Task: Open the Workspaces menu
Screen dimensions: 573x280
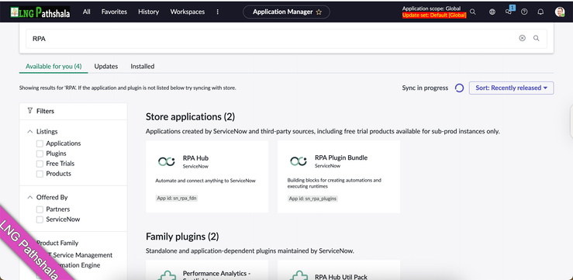Action: coord(188,12)
